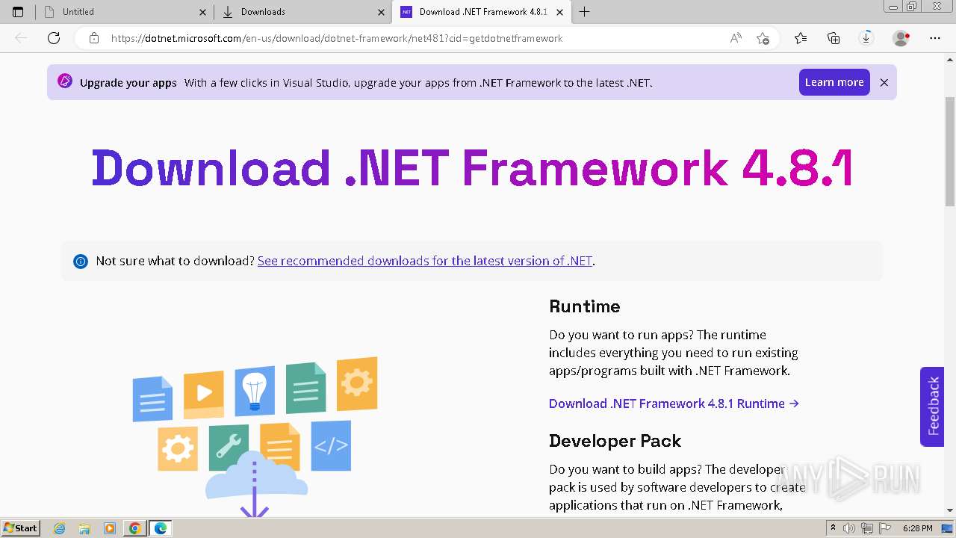
Task: Click the Developer Pack heading
Action: [615, 441]
